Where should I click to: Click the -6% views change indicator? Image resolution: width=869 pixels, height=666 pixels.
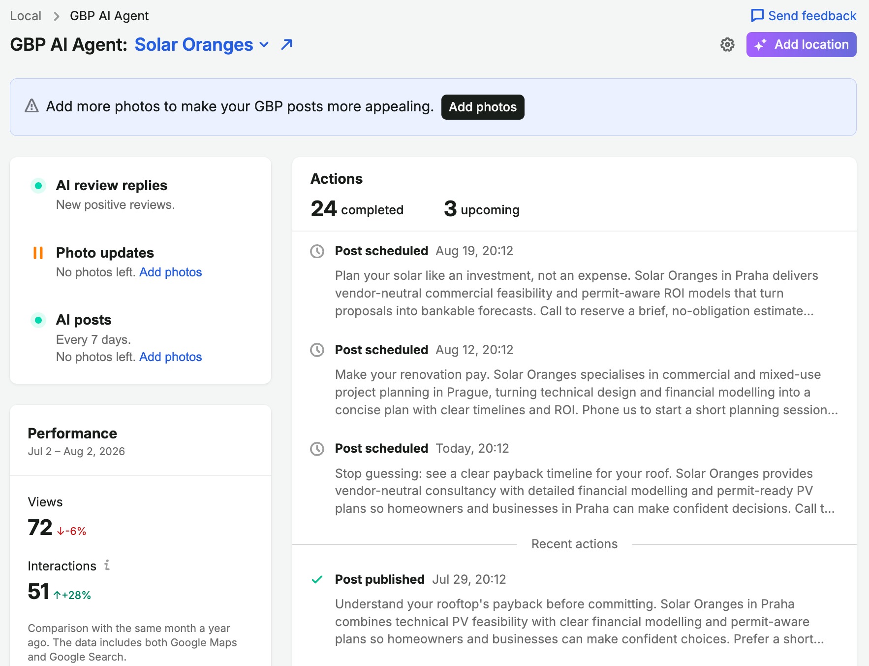tap(71, 531)
